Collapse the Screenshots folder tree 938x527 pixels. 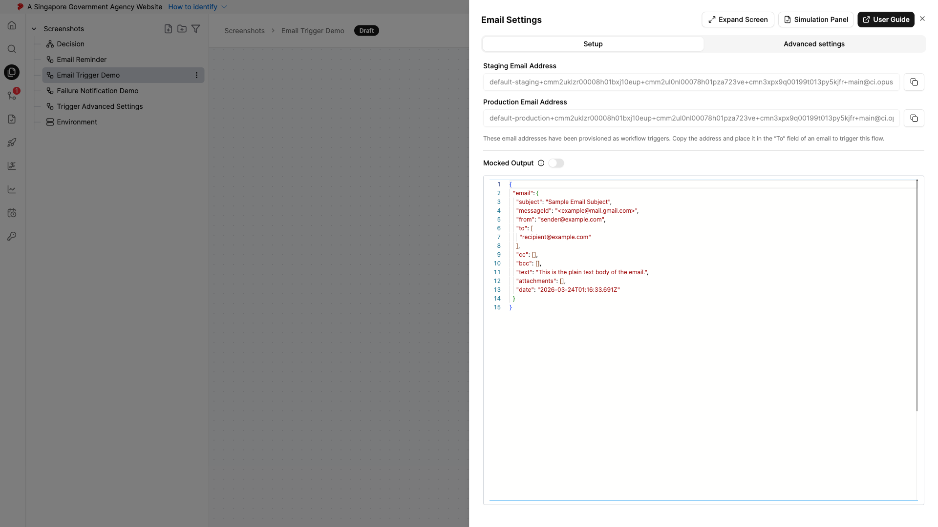pos(34,29)
